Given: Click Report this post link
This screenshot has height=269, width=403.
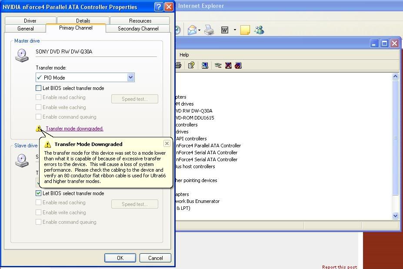Looking at the screenshot, I should (x=340, y=267).
